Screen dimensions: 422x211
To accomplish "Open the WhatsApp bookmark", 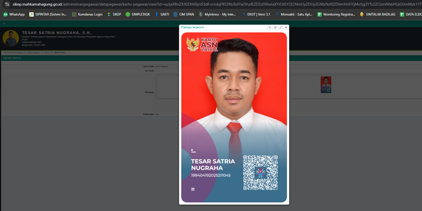I will (14, 14).
